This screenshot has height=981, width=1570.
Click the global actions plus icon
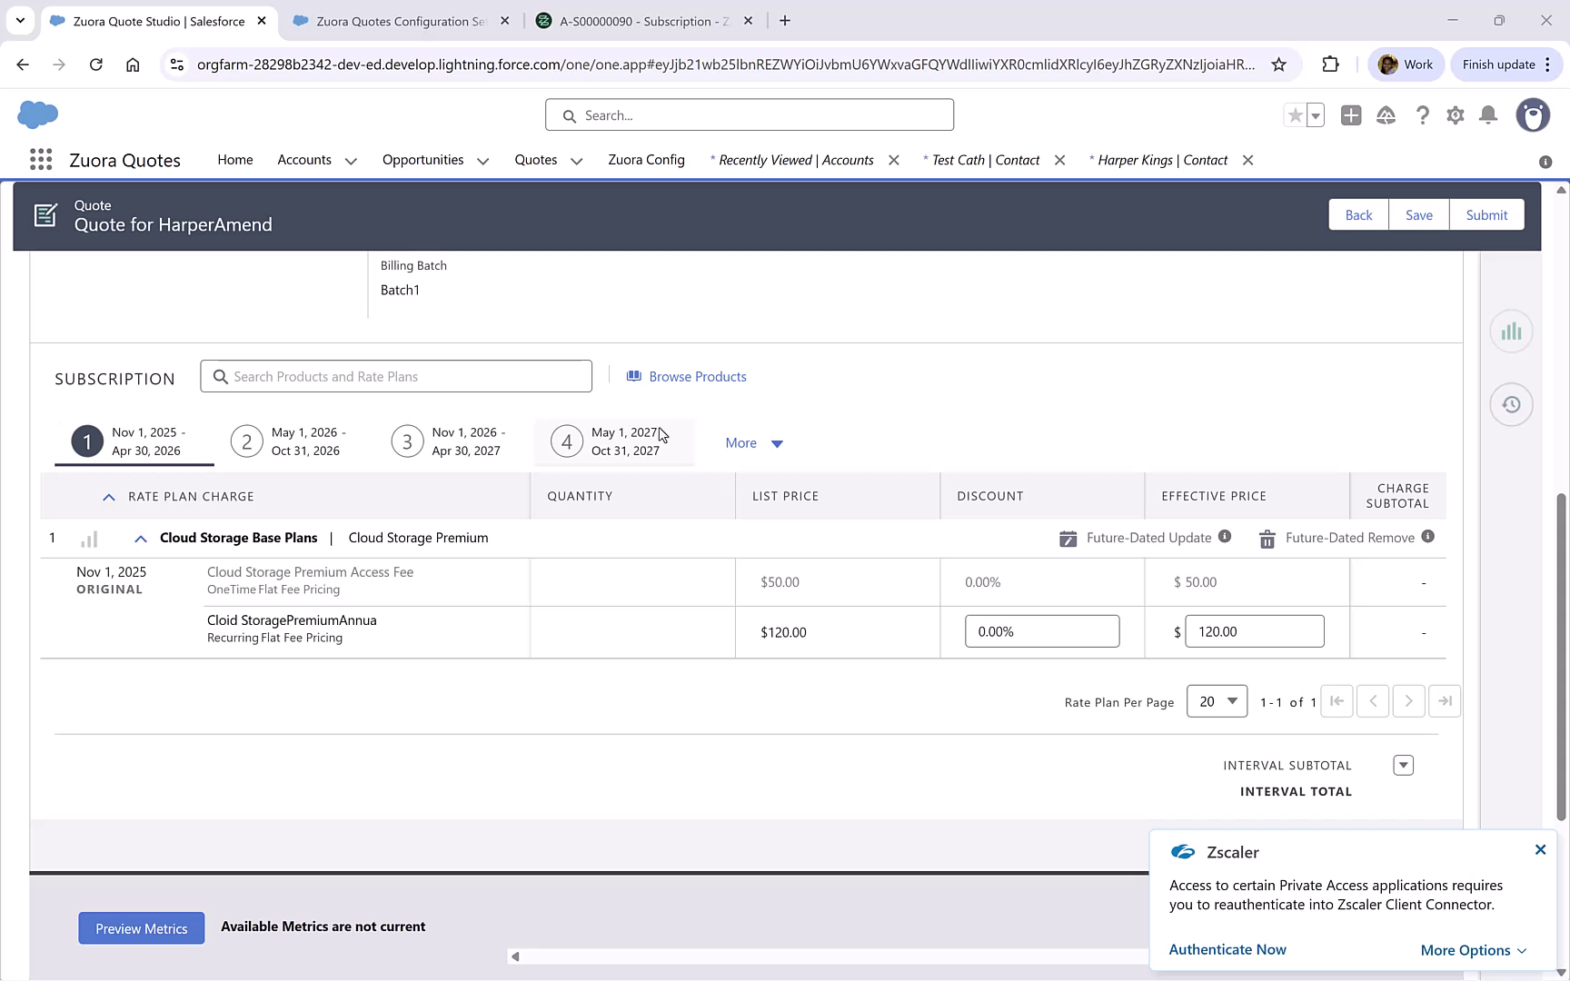1350,115
